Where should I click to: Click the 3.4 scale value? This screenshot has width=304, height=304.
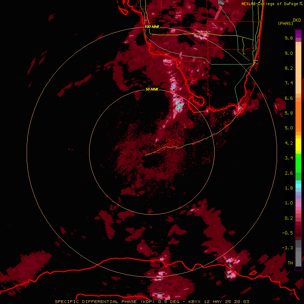(x=289, y=158)
